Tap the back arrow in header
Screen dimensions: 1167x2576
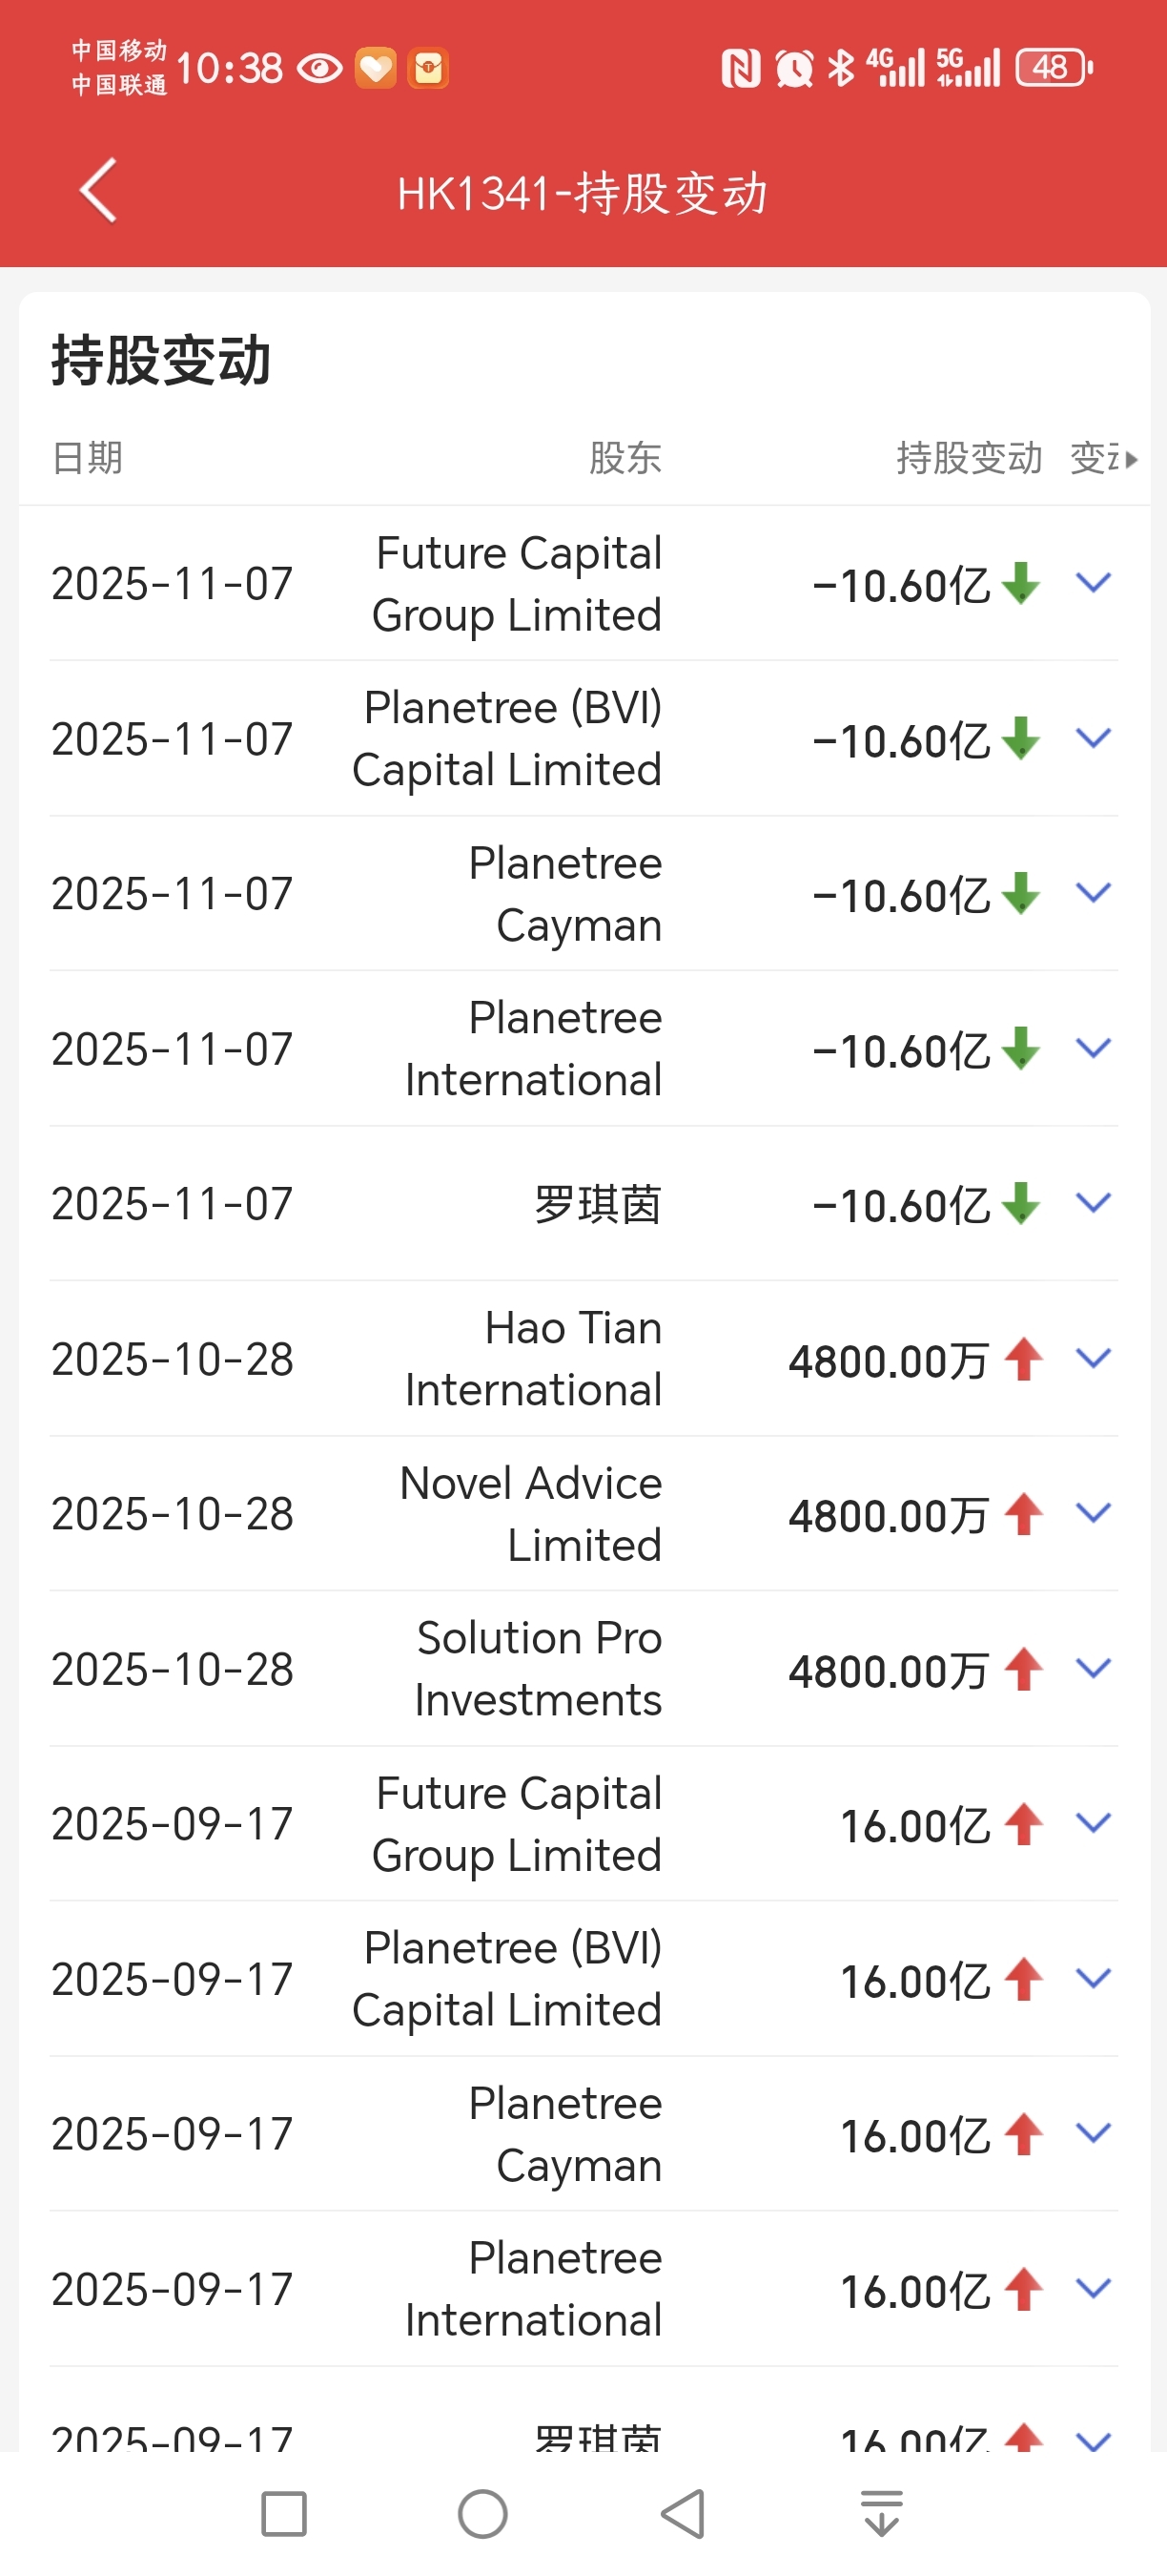(x=98, y=190)
